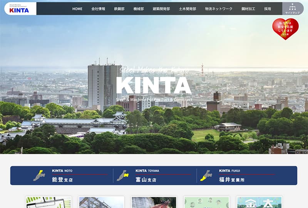Visit KINTA TOYAMA 富山支店 link
The image size is (308, 208).
(x=155, y=176)
